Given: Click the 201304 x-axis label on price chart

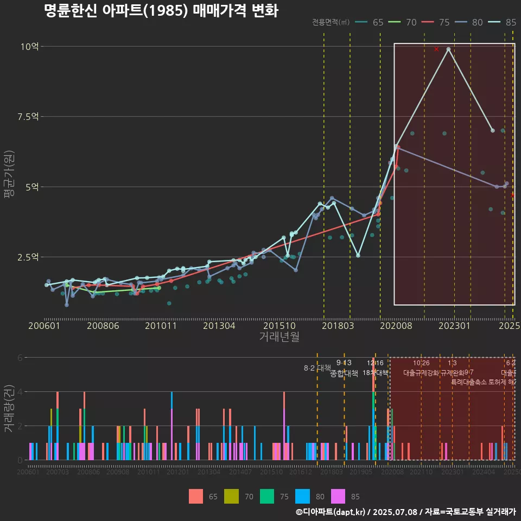Looking at the screenshot, I should pyautogui.click(x=219, y=326).
